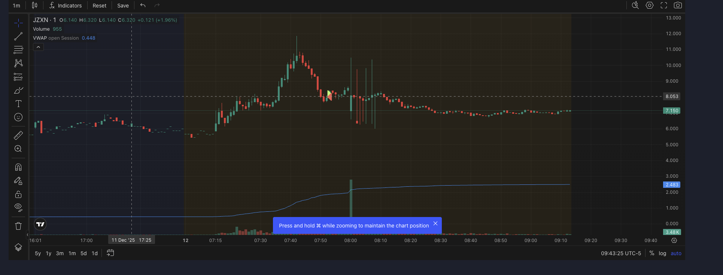Open the Indicators menu

click(x=66, y=6)
